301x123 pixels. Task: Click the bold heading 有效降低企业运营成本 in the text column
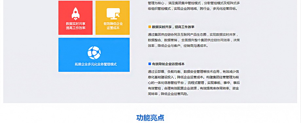(168, 64)
